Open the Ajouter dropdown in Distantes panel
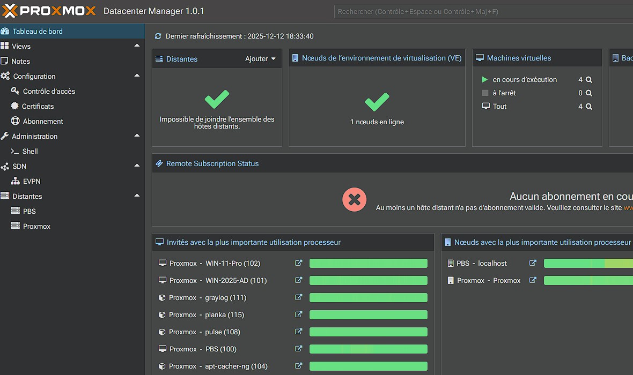This screenshot has height=375, width=633. [260, 59]
